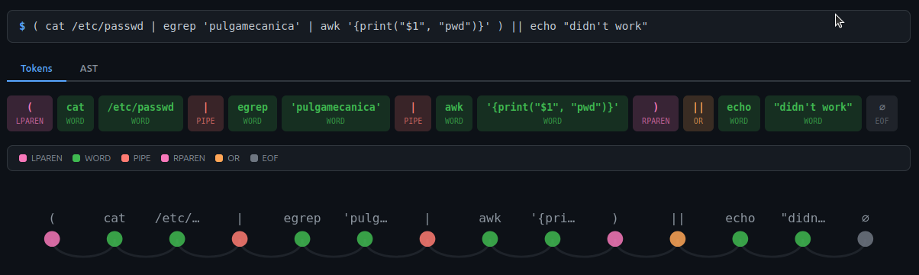Select the 'awk' token chip
Screen dimensions: 919x275
click(x=454, y=113)
